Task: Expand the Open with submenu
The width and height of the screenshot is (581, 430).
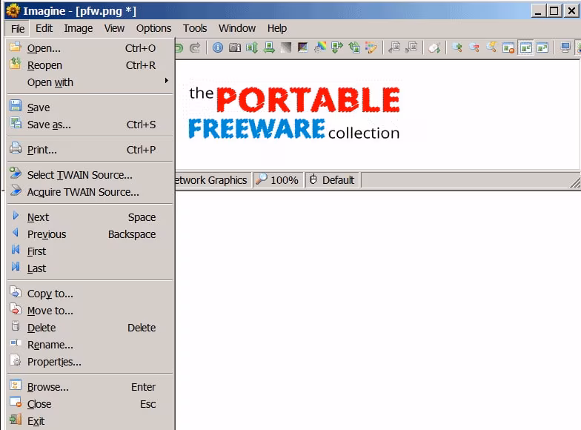Action: tap(90, 82)
